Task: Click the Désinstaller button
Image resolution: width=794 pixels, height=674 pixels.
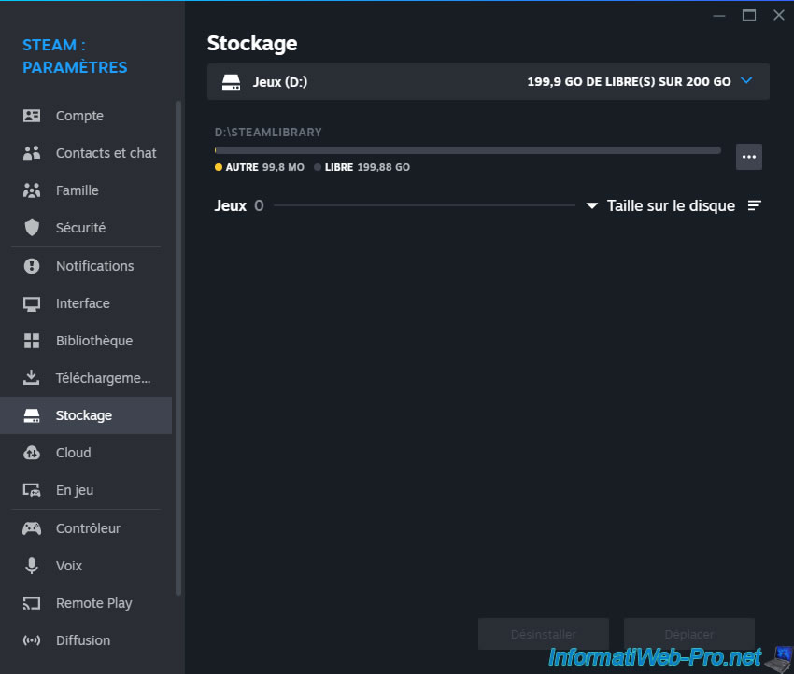Action: [544, 634]
